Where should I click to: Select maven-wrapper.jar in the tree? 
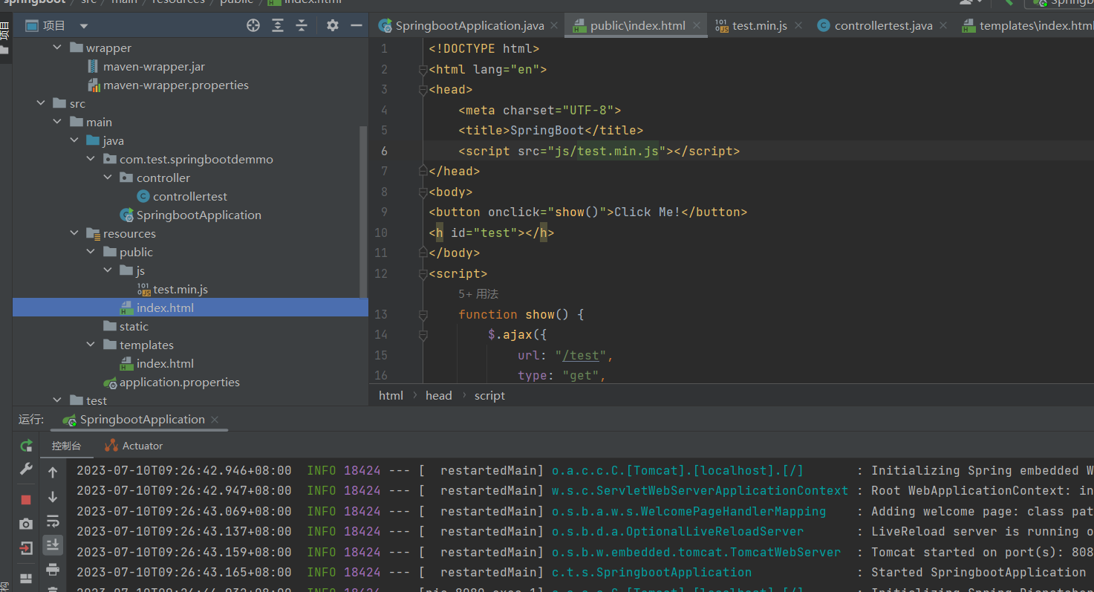[154, 66]
